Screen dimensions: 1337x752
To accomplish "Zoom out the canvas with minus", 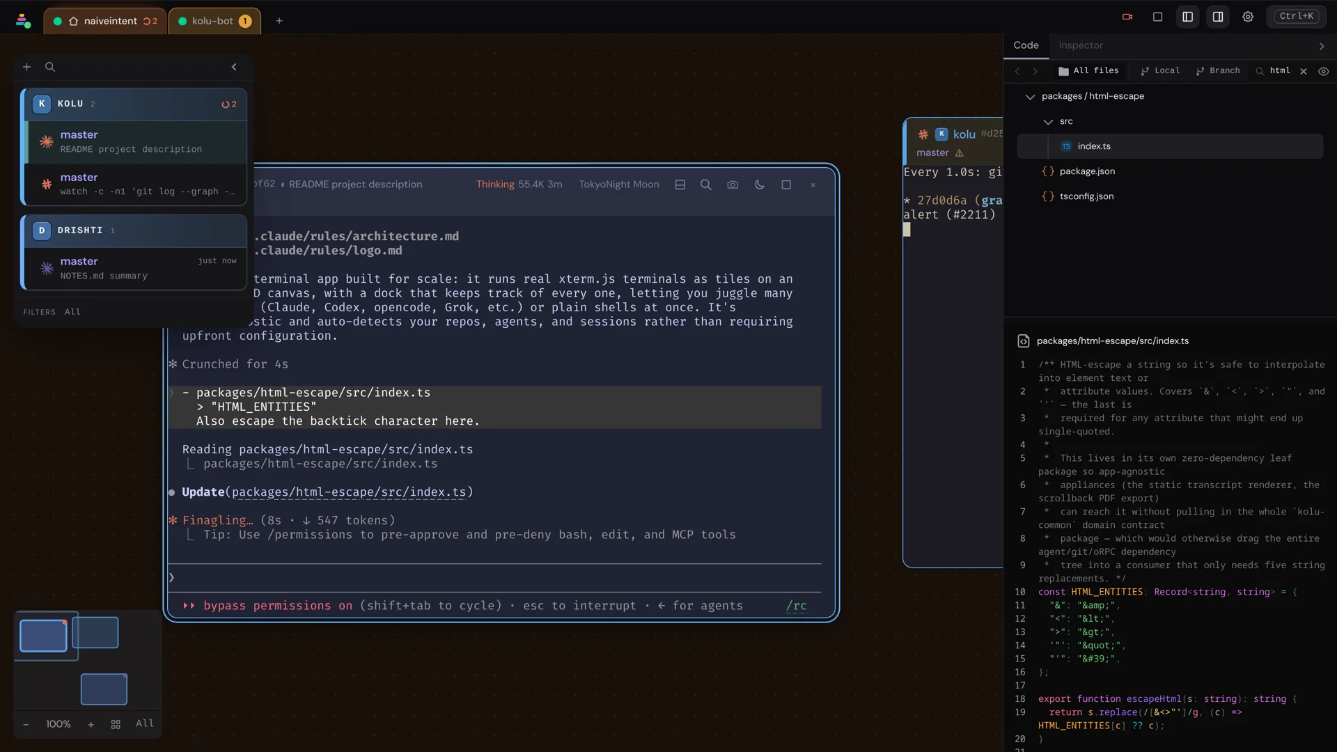I will [26, 725].
